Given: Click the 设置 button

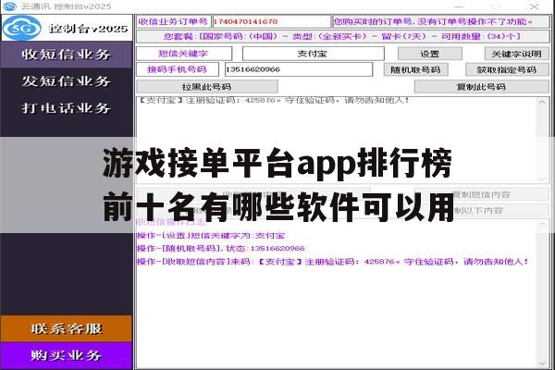Looking at the screenshot, I should click(430, 54).
